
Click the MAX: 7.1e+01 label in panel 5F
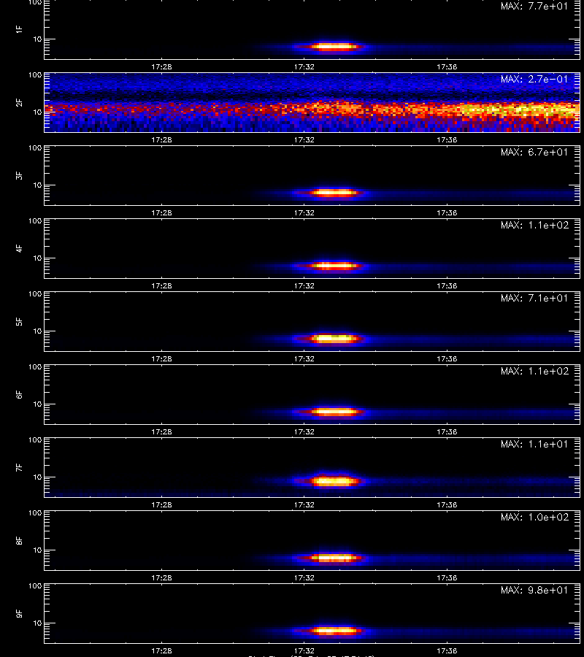tap(534, 298)
